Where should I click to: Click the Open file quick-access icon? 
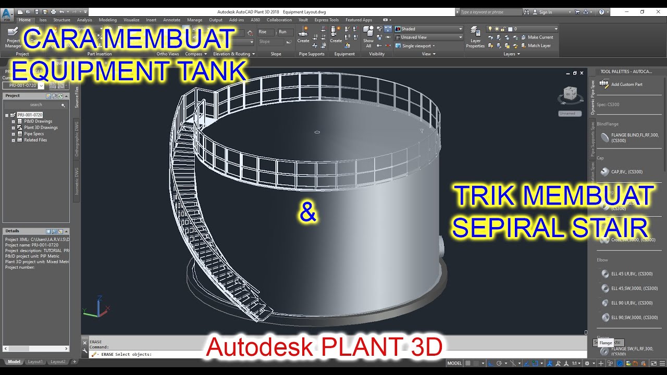click(28, 11)
